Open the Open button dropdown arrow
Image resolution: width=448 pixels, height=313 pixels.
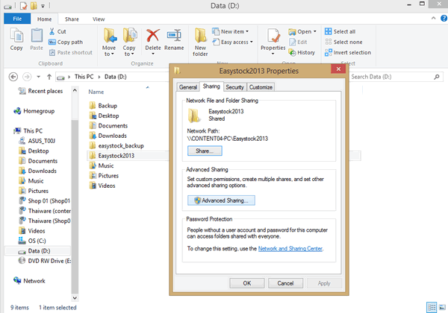[315, 31]
